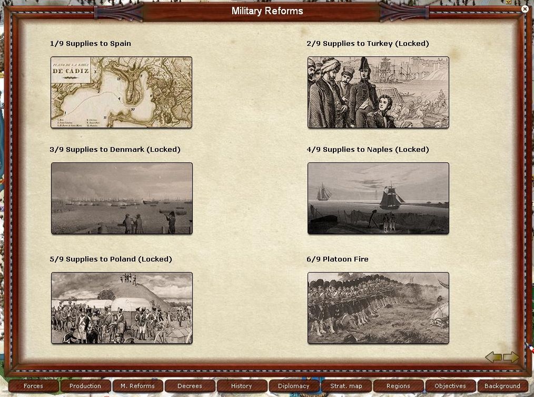Switch to the Production tab
The height and width of the screenshot is (397, 534).
[x=85, y=386]
